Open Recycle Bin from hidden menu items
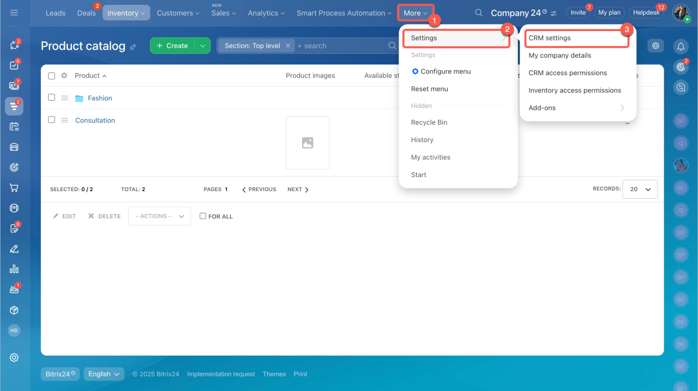The width and height of the screenshot is (698, 391). [x=429, y=123]
